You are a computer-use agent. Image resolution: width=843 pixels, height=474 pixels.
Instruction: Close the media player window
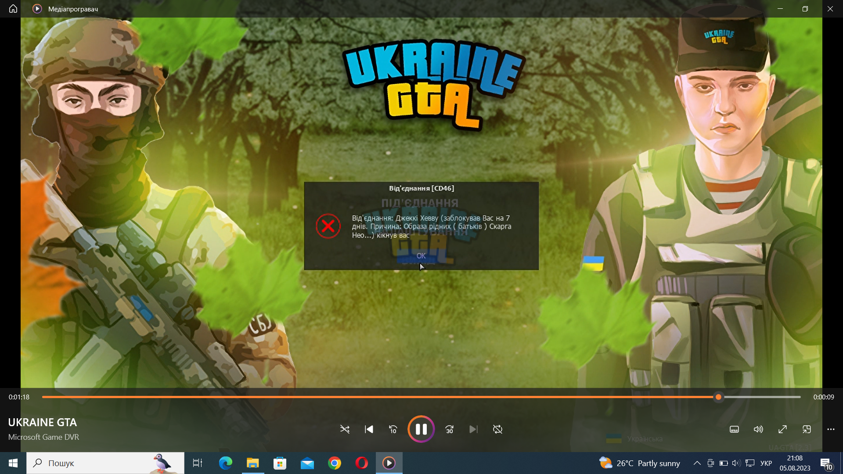coord(830,9)
